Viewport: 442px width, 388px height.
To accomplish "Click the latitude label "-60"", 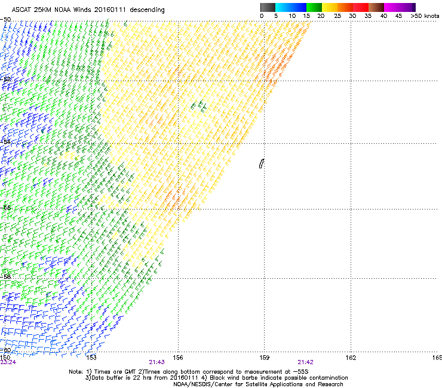I will pyautogui.click(x=5, y=350).
